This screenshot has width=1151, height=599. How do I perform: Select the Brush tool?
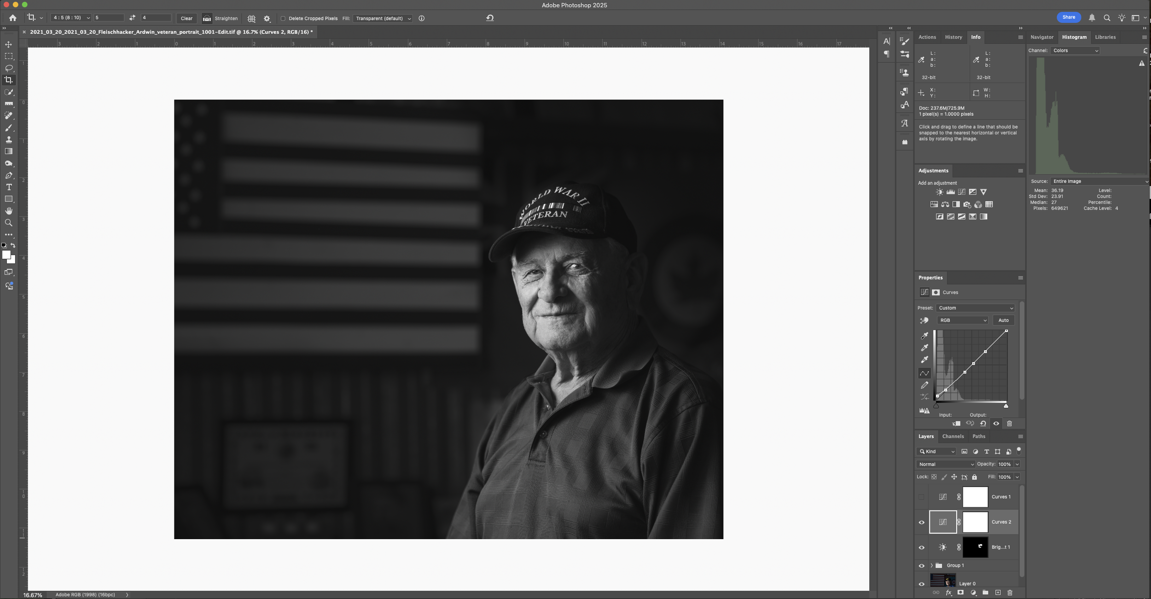click(x=9, y=128)
